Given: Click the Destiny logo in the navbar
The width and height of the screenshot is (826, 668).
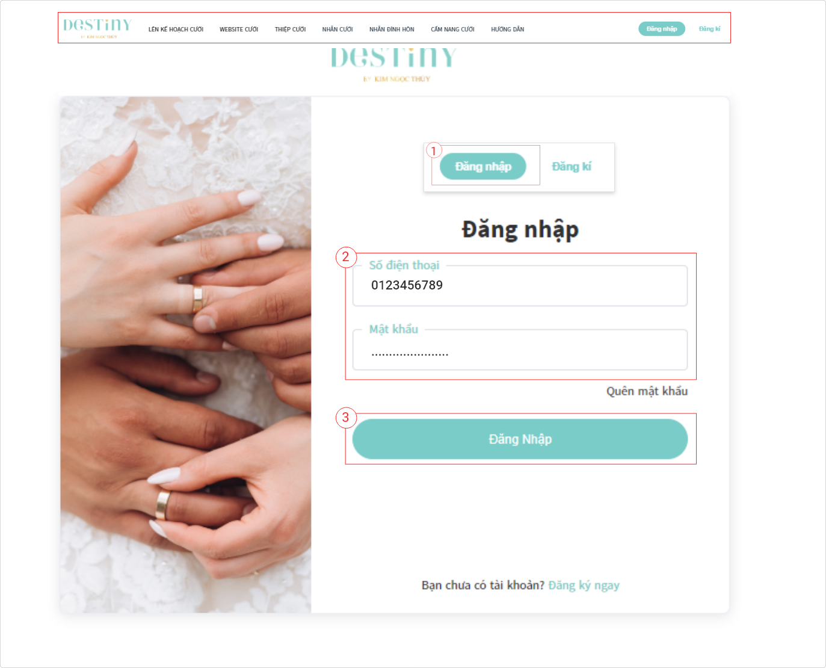Looking at the screenshot, I should [97, 28].
